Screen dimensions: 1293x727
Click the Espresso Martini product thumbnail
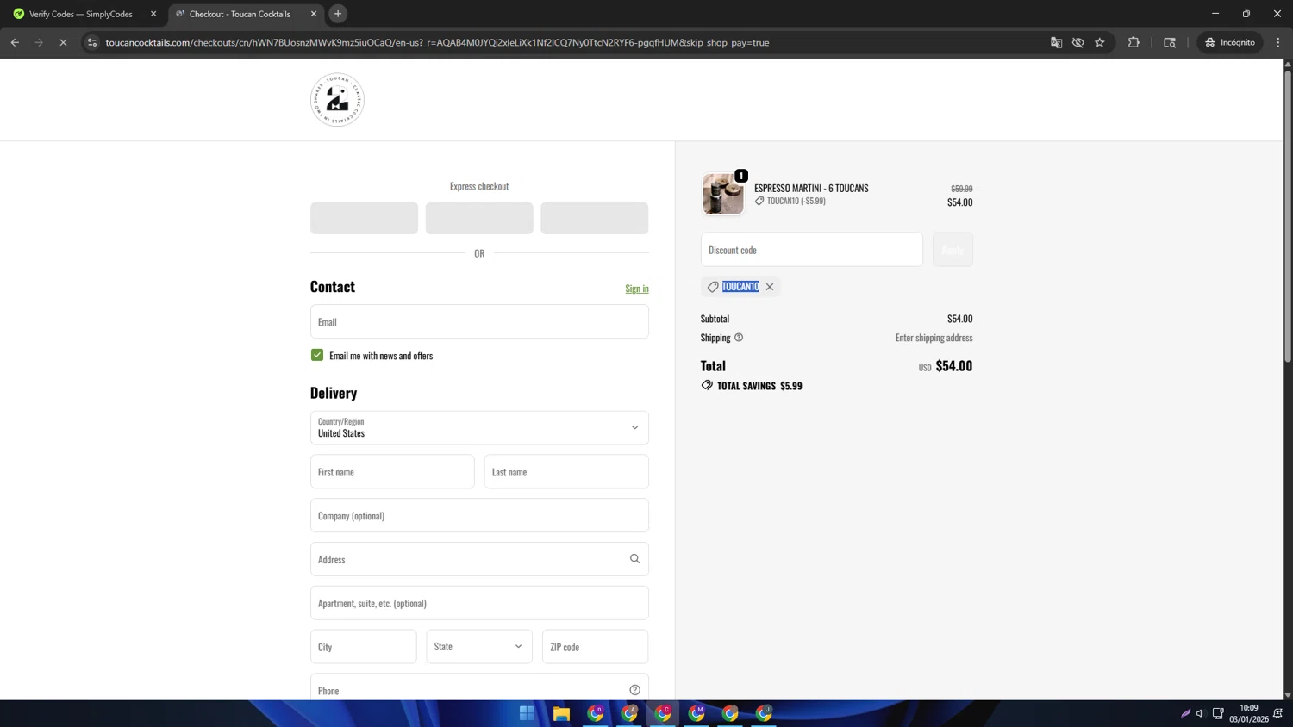pos(722,194)
